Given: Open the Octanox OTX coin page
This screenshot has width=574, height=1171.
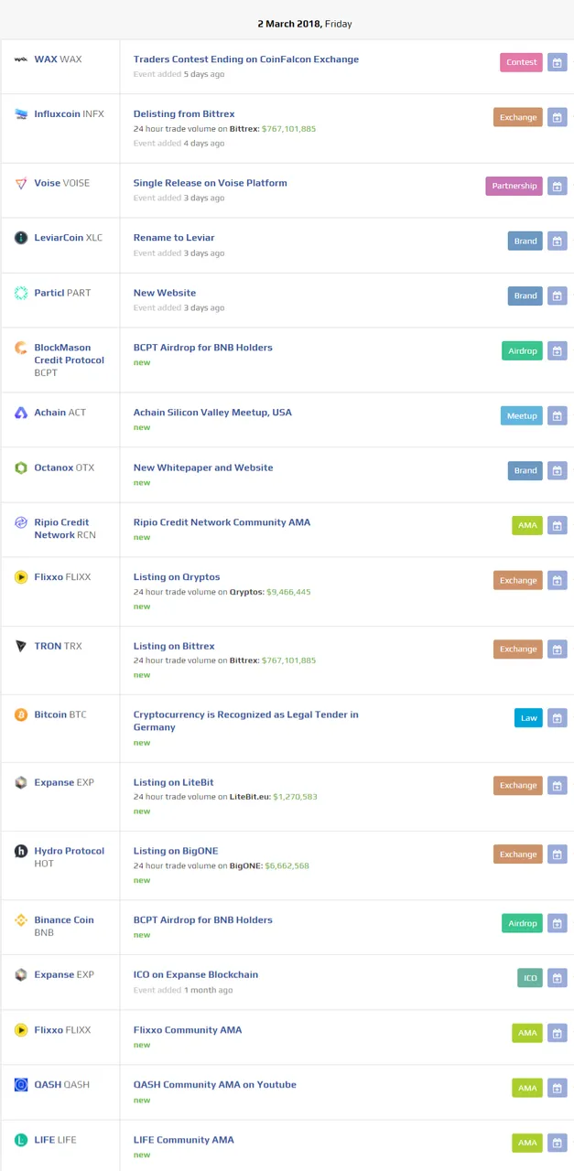Looking at the screenshot, I should (64, 467).
